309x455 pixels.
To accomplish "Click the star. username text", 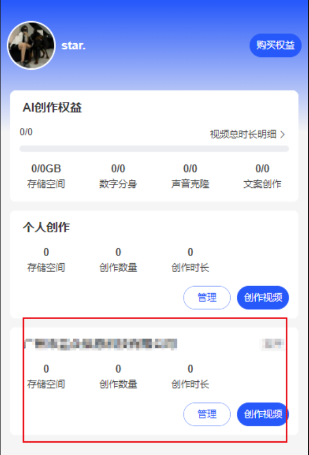I will point(73,45).
